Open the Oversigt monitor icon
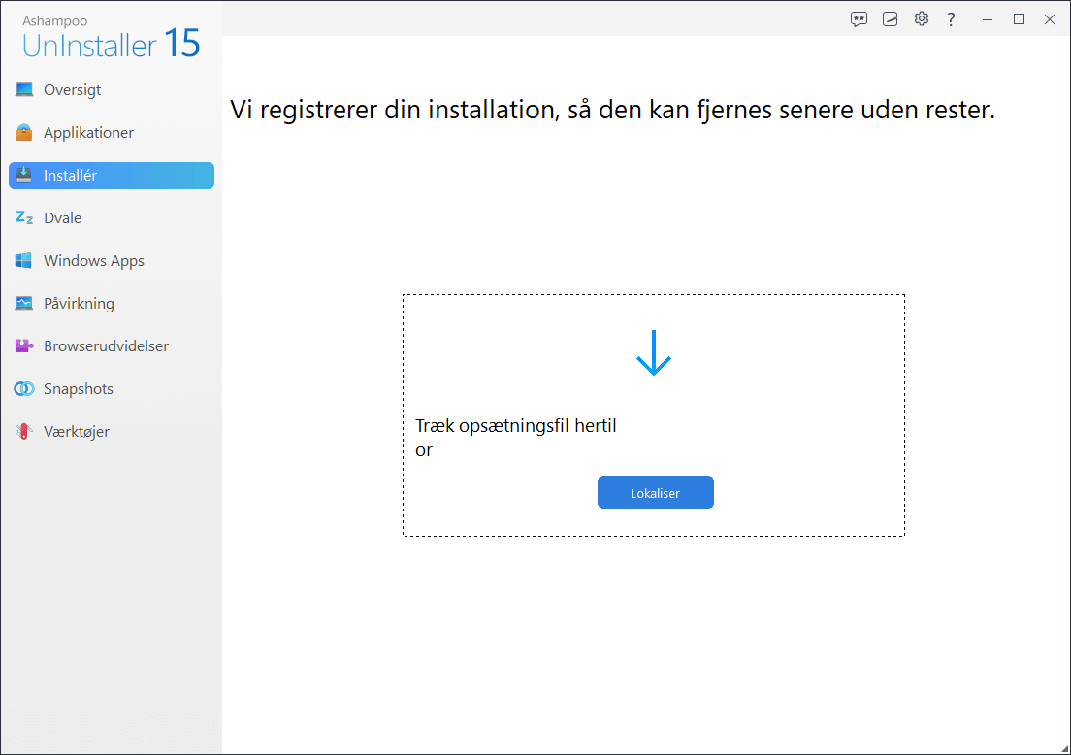 click(24, 90)
